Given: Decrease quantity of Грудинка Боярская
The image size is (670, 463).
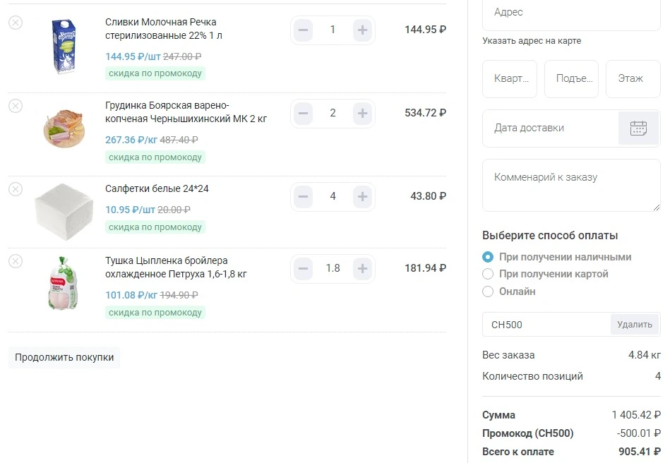Looking at the screenshot, I should coord(303,113).
